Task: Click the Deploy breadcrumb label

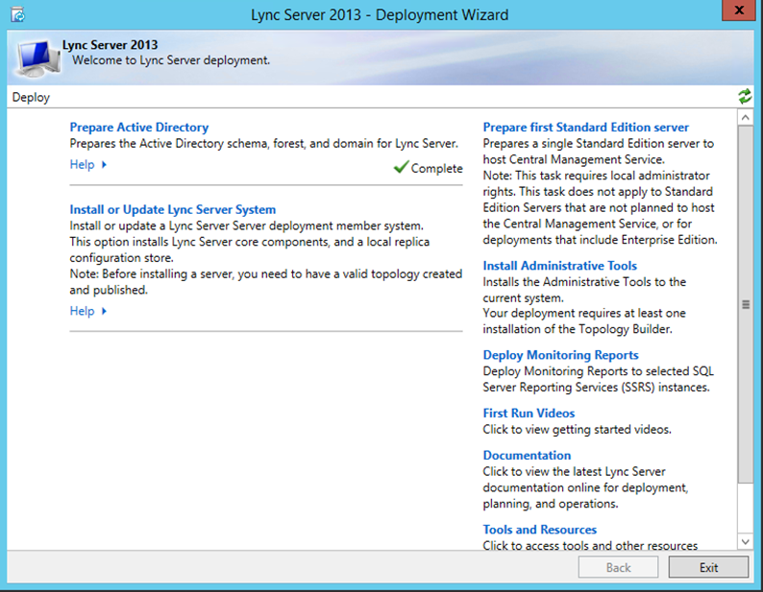Action: pyautogui.click(x=31, y=97)
